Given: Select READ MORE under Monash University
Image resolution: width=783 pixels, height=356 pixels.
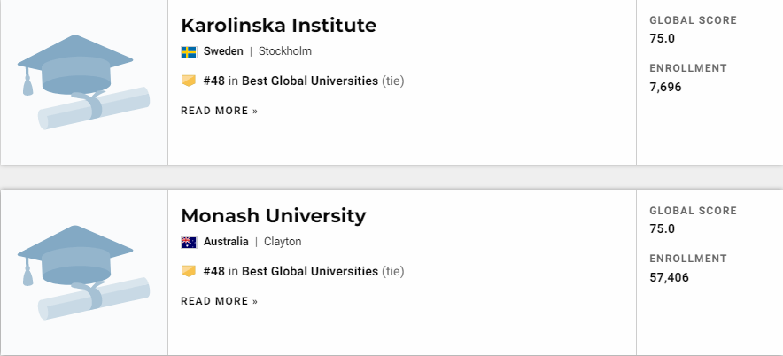Looking at the screenshot, I should (x=219, y=301).
